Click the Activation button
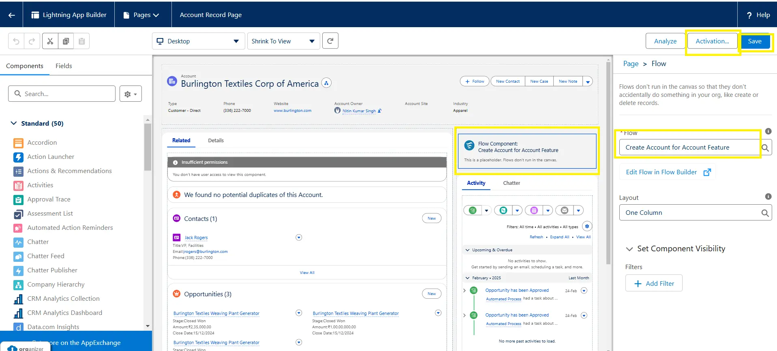Image resolution: width=777 pixels, height=351 pixels. pyautogui.click(x=712, y=41)
